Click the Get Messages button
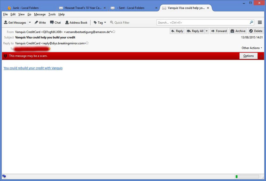 [15, 23]
